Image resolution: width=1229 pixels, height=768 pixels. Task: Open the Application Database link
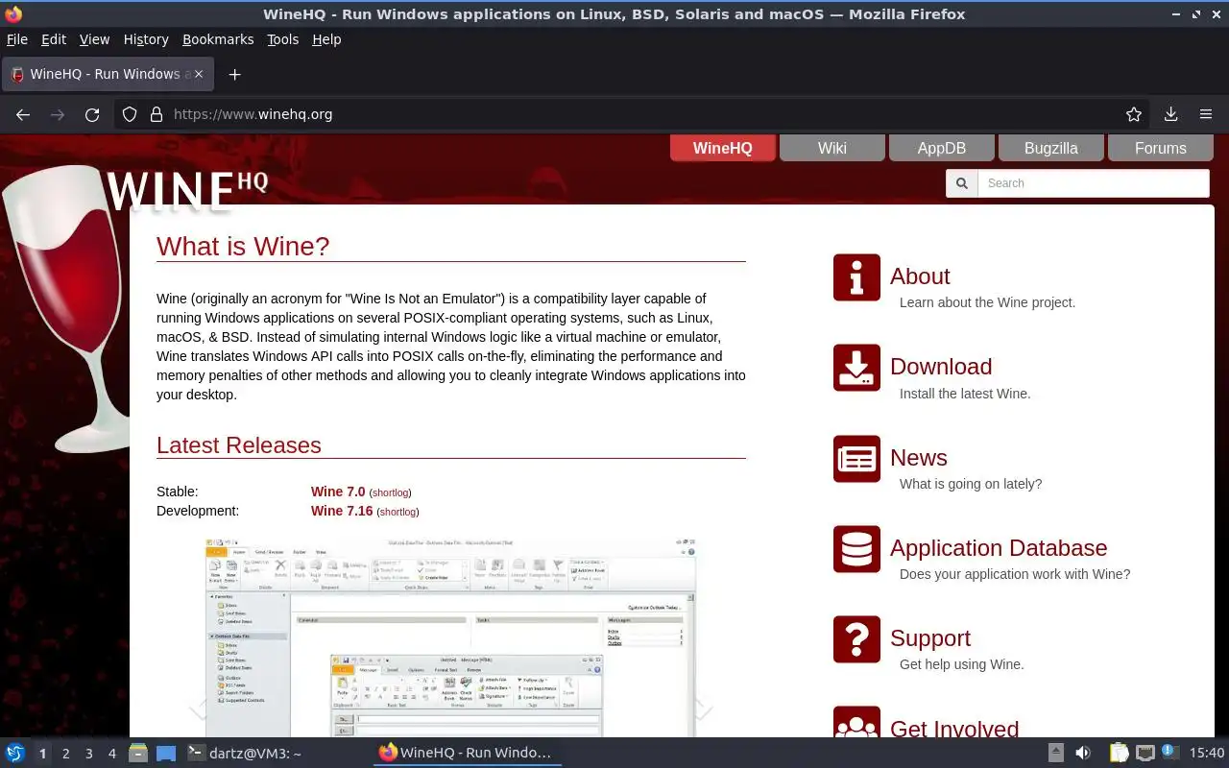[999, 548]
